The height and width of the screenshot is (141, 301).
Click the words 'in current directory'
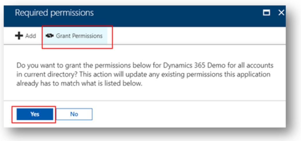coord(45,75)
